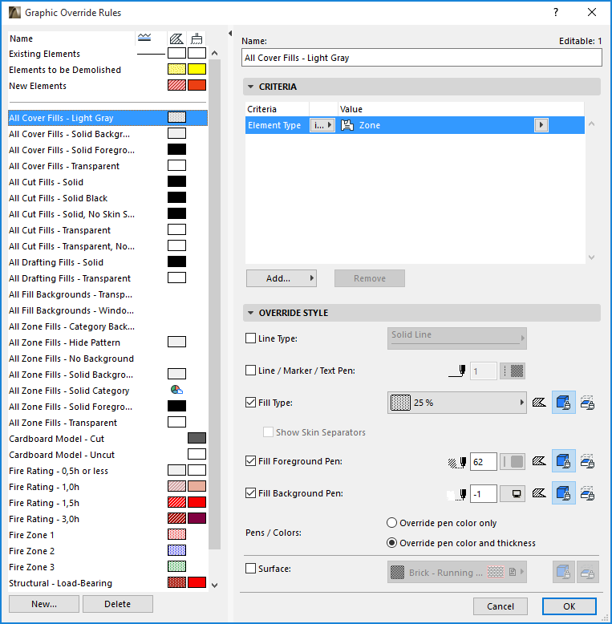
Task: Click the OK button
Action: [569, 606]
